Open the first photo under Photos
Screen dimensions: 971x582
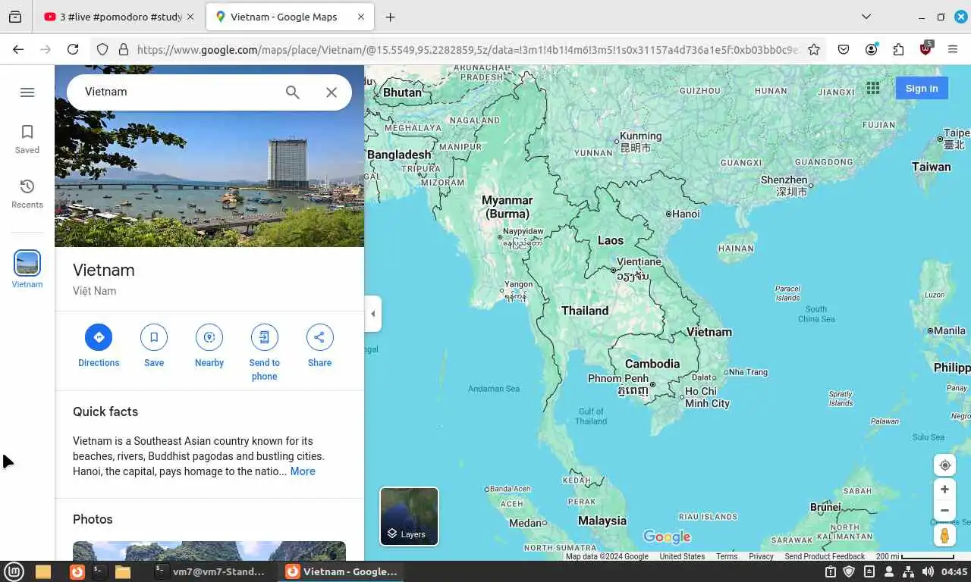point(209,551)
